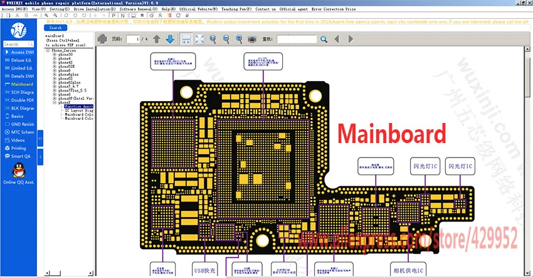
Task: Click the next-result right triangle arrow
Action: 351,39
